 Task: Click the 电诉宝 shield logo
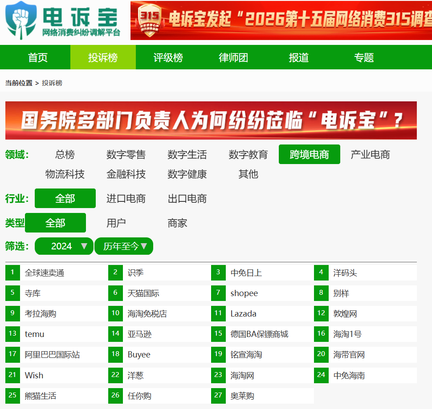click(21, 20)
